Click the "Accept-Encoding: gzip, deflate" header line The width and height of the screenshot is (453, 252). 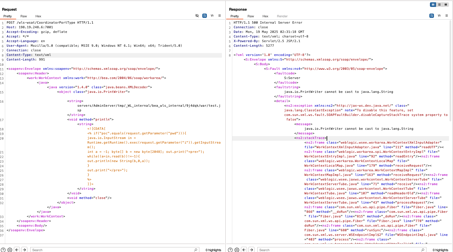pos(37,32)
